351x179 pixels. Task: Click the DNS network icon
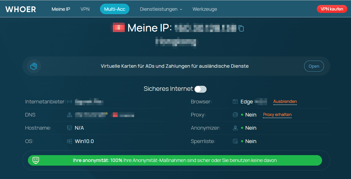69,115
